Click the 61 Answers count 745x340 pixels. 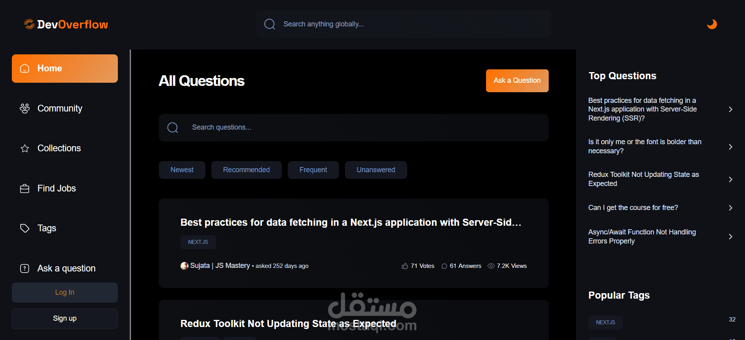tap(466, 266)
